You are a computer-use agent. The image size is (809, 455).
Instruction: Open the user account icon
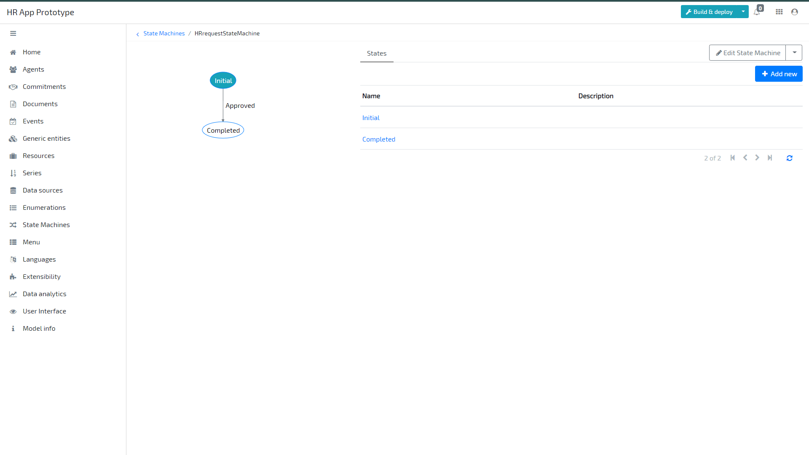click(x=795, y=12)
